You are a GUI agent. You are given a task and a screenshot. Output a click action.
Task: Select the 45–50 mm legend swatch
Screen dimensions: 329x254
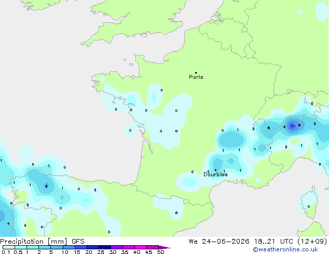153,247
